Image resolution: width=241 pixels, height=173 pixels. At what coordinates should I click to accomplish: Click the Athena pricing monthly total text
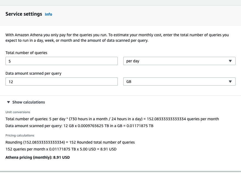tap(37, 157)
